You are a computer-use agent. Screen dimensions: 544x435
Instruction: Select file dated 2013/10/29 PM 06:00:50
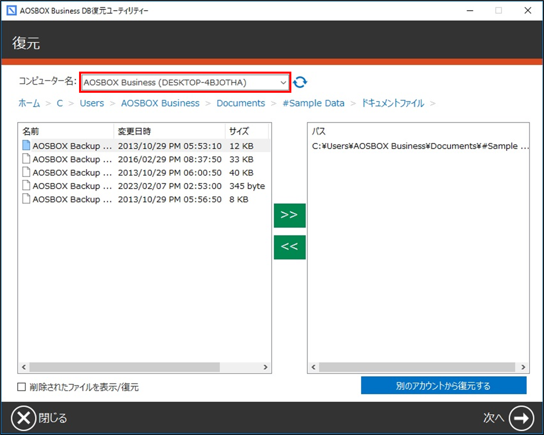click(x=145, y=173)
